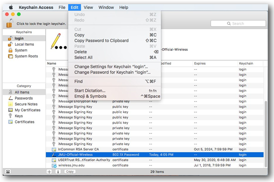Select the USERTrust RS...tification Authority row
Viewport: 274px width, 182px height.
coord(155,160)
